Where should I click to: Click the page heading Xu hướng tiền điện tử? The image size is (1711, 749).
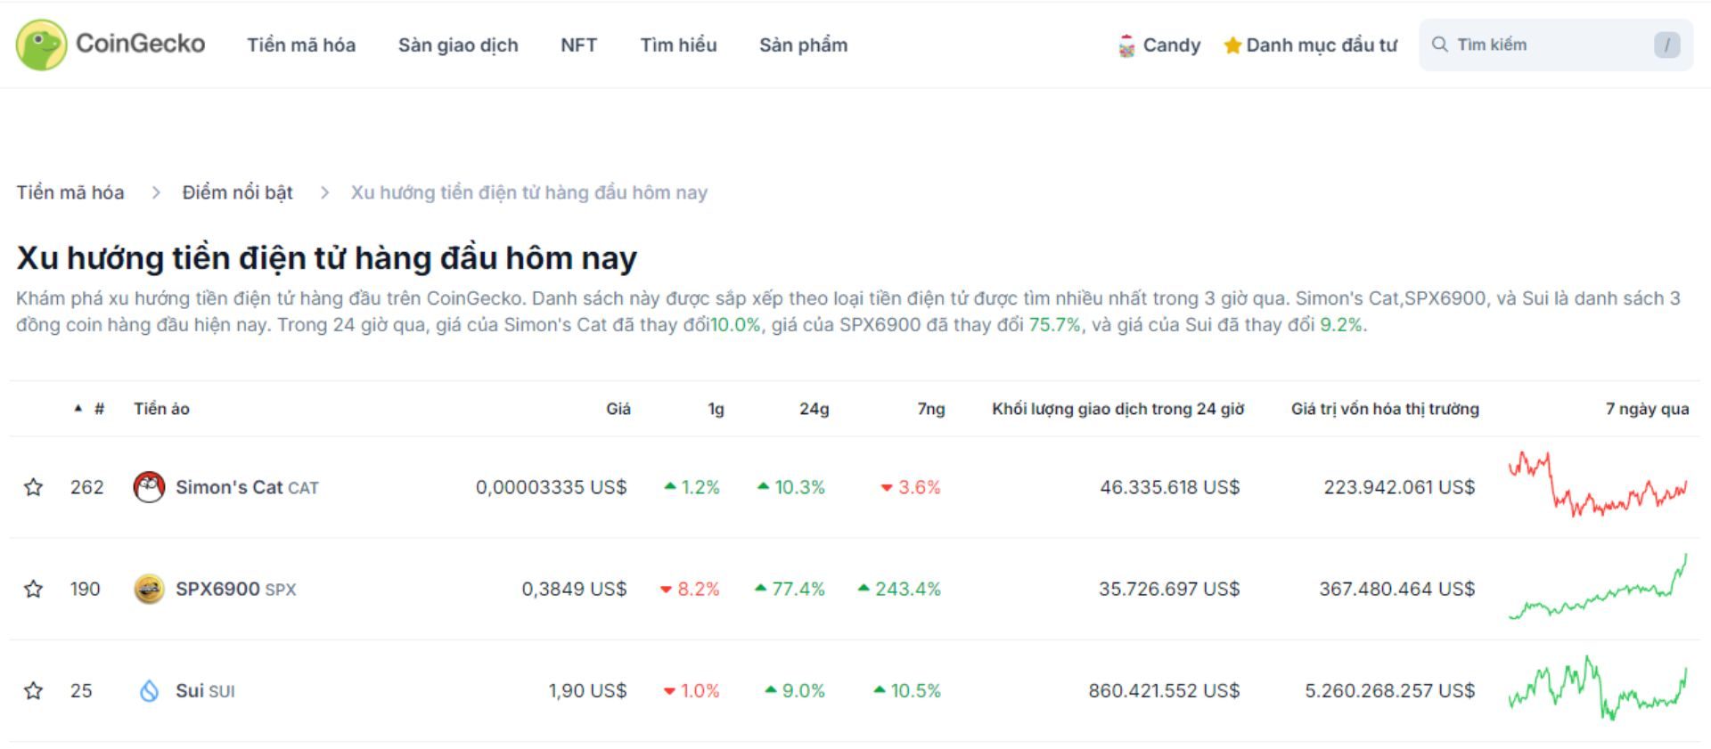point(326,258)
